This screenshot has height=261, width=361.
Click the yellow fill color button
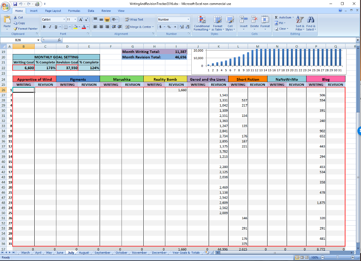75,27
